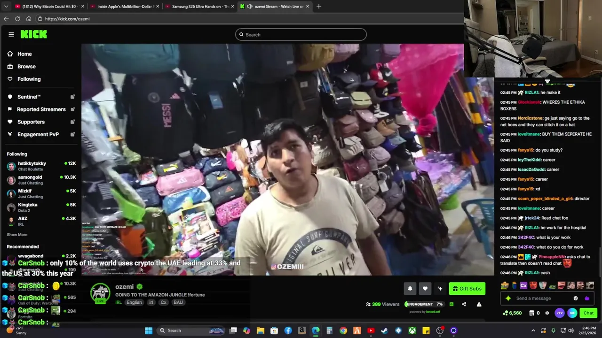This screenshot has width=602, height=338.
Task: Click the lock icon beside Engagement PvP
Action: click(72, 134)
